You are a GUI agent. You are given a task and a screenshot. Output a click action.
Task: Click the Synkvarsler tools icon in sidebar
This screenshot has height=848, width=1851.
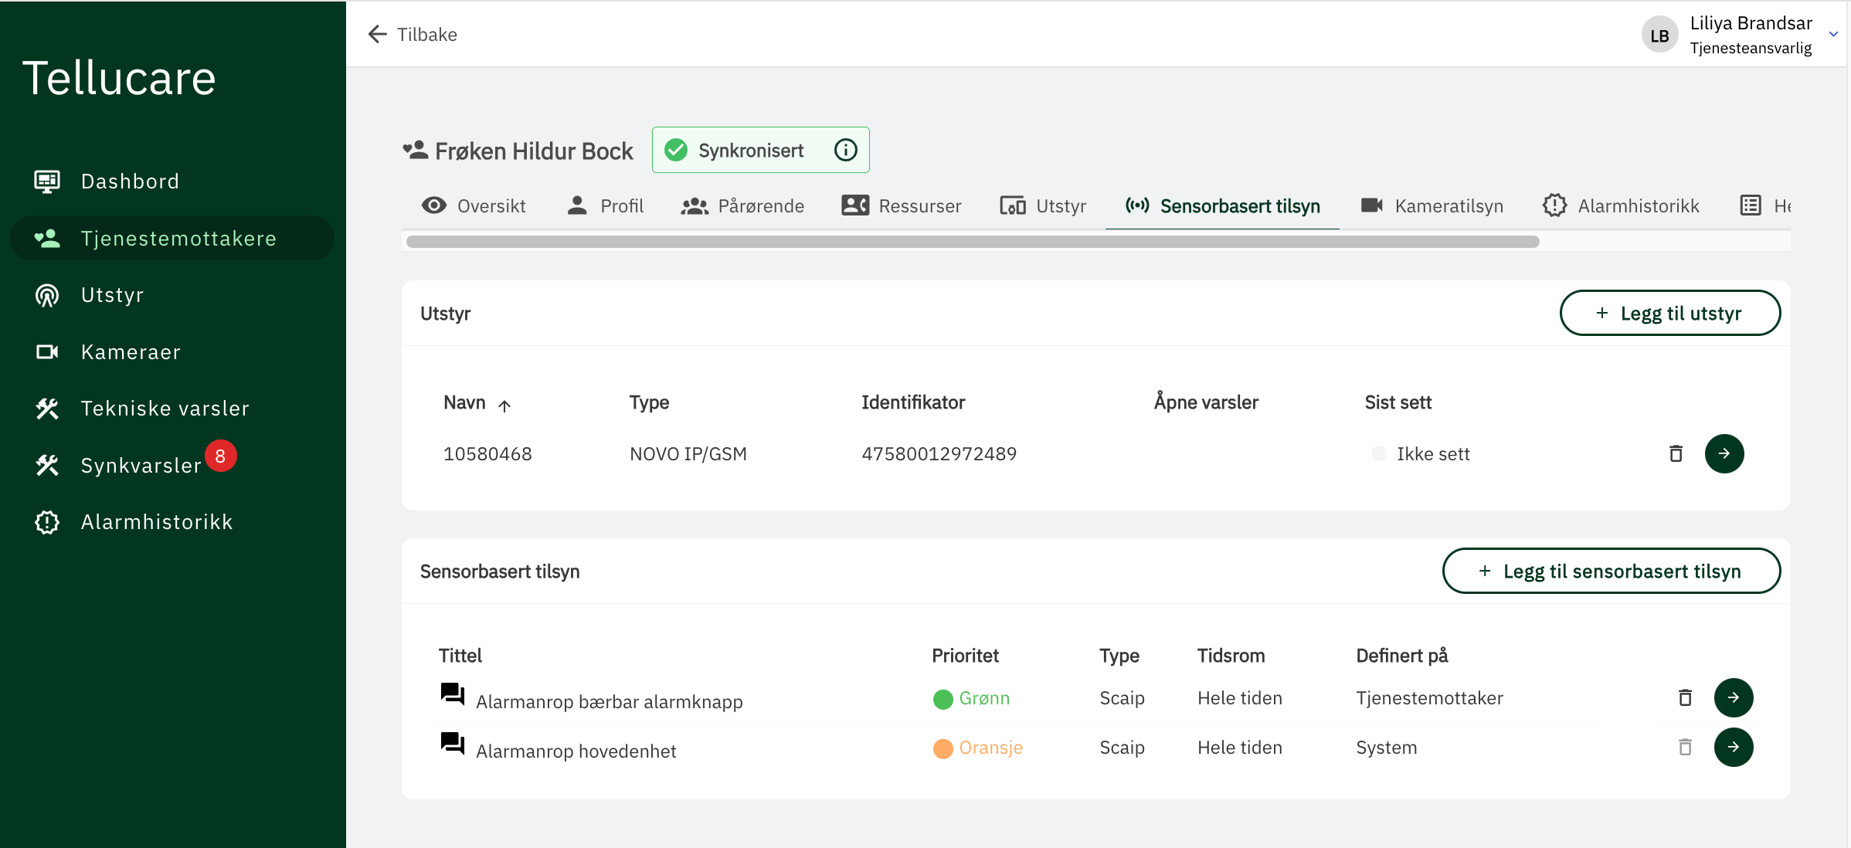[47, 465]
